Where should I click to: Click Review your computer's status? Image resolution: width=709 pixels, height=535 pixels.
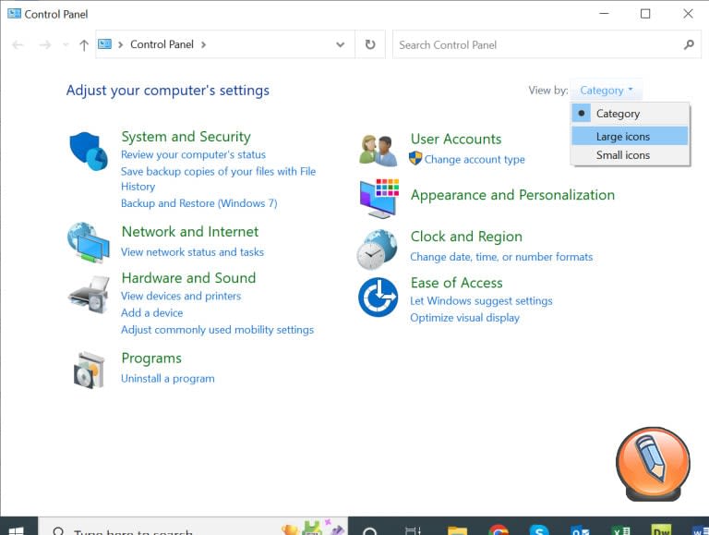(193, 154)
